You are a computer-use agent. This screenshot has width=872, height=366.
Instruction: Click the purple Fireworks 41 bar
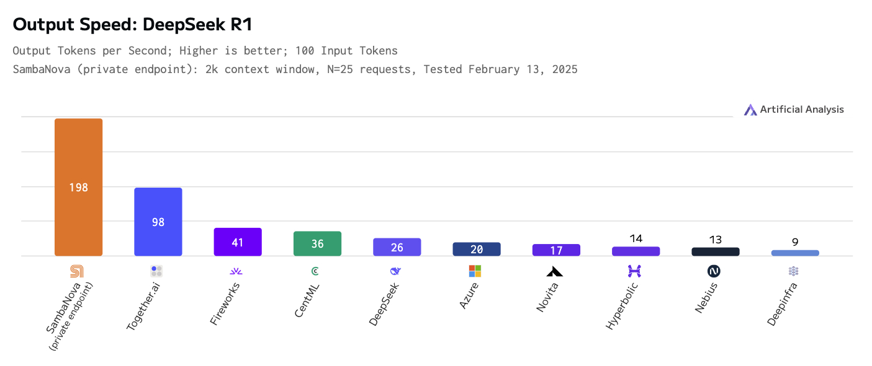[238, 242]
